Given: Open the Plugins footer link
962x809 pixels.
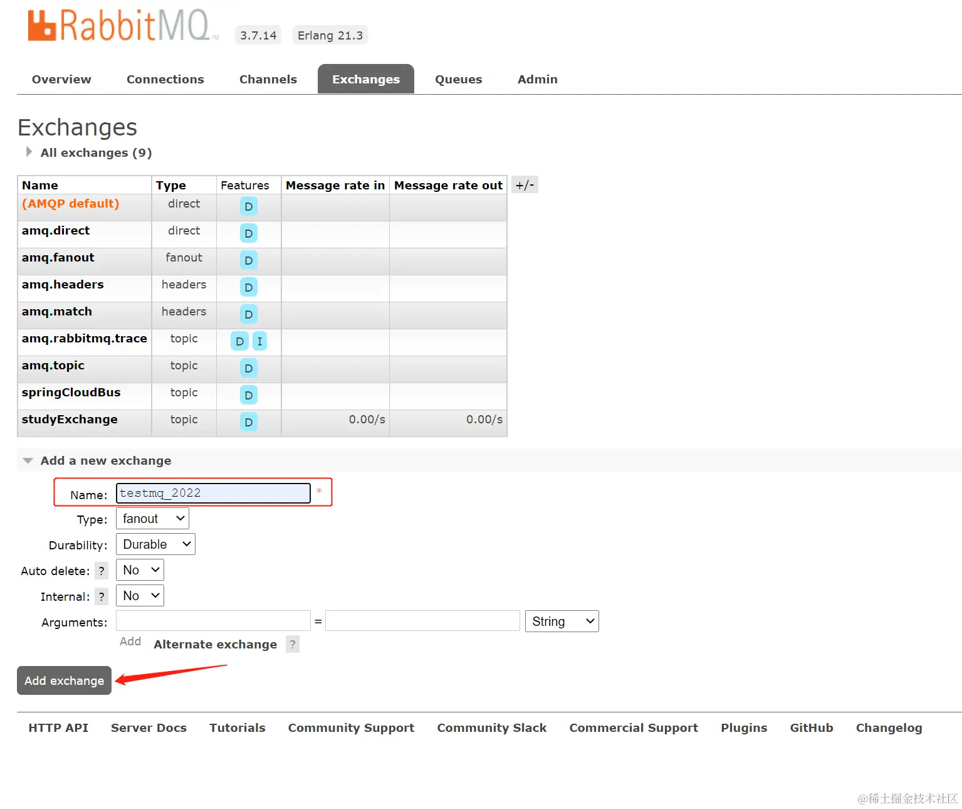Looking at the screenshot, I should [x=744, y=727].
